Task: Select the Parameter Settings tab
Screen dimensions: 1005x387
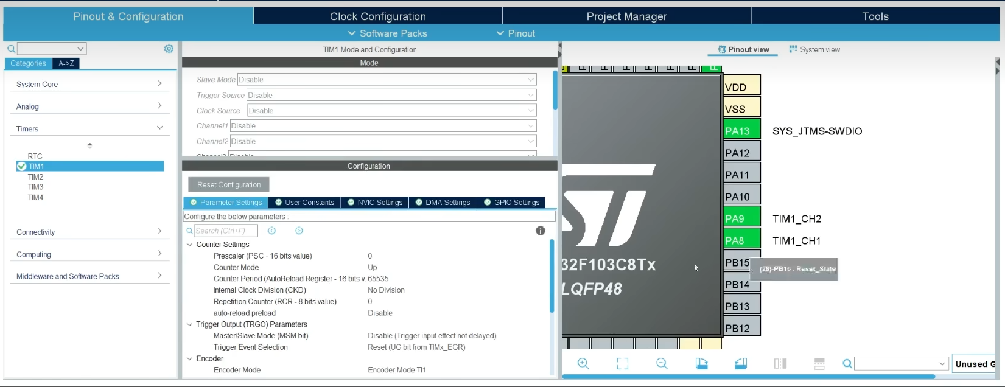Action: tap(226, 203)
